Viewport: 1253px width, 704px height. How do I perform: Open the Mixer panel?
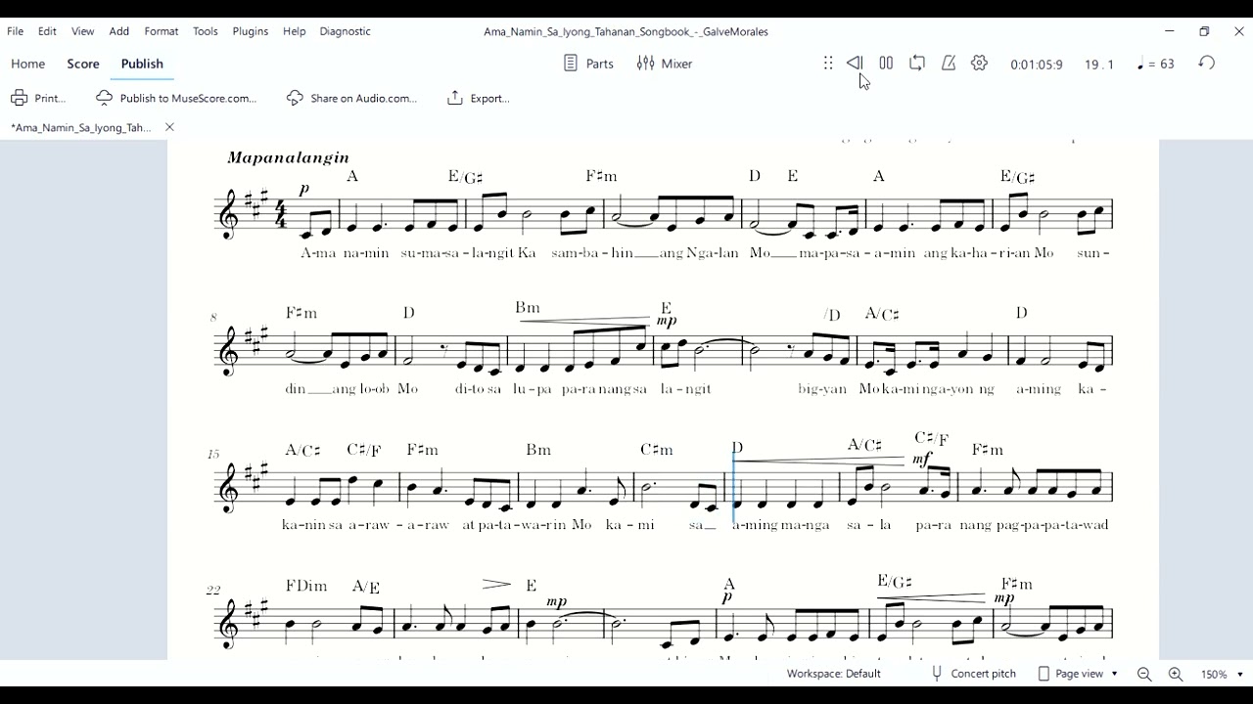point(665,64)
